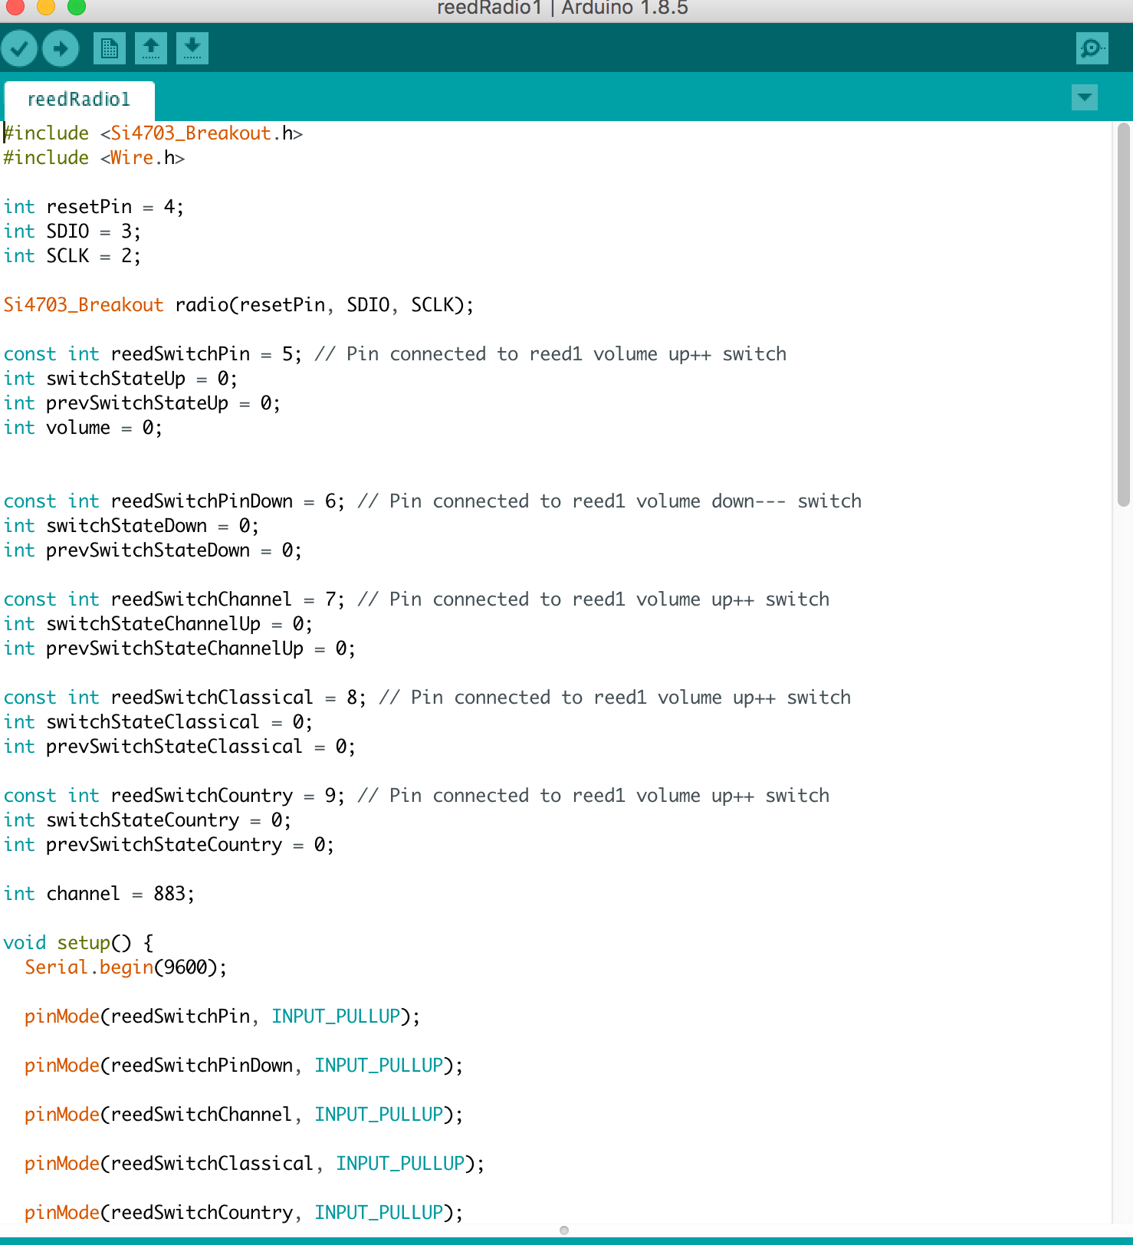The width and height of the screenshot is (1133, 1245).
Task: Click the 'int volume = 0;' line
Action: [x=83, y=428]
